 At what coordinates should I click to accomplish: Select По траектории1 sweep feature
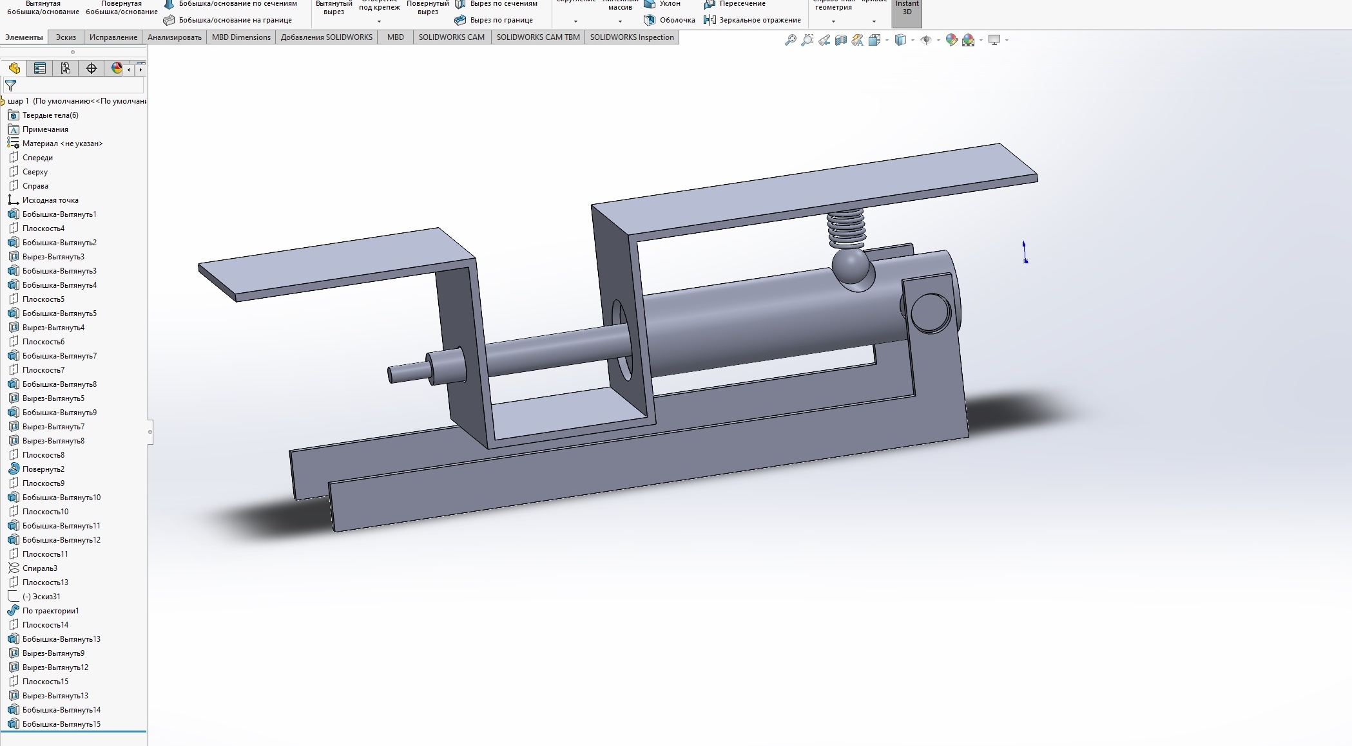click(x=50, y=611)
